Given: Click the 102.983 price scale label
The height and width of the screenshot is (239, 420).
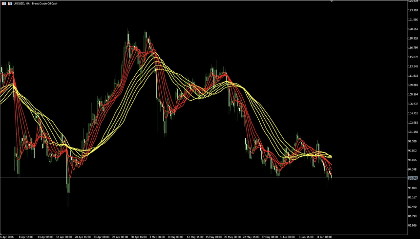Looking at the screenshot, I should pyautogui.click(x=413, y=123).
